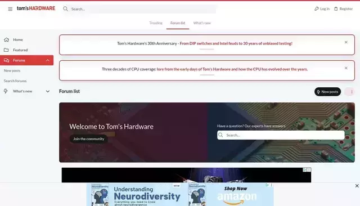The image size is (360, 206).
Task: Close the bottom ad banner
Action: 357,186
